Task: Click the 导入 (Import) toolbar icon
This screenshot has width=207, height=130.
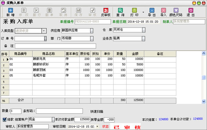Action: [164, 10]
